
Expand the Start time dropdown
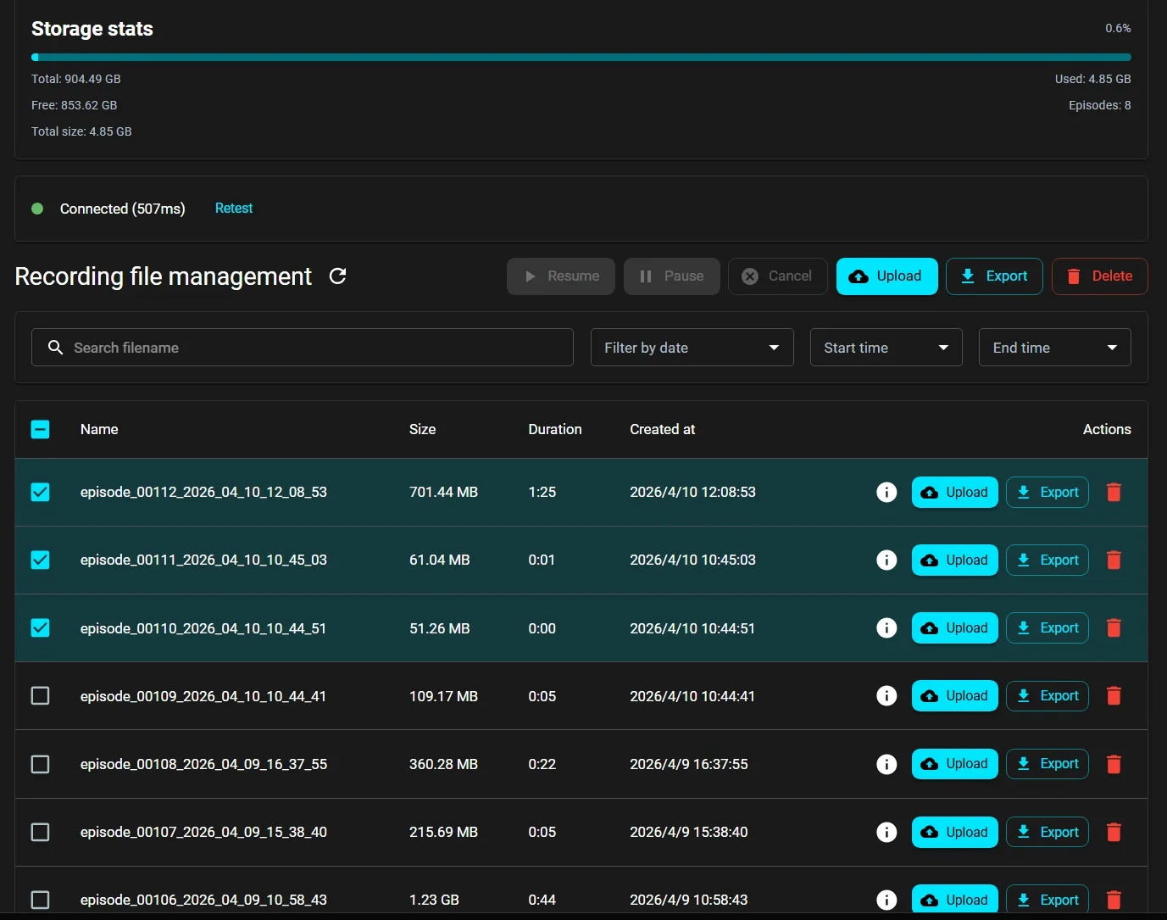(886, 348)
